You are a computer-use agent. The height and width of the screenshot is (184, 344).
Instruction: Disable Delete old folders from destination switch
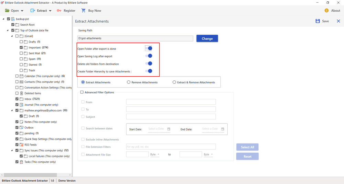pos(149,64)
